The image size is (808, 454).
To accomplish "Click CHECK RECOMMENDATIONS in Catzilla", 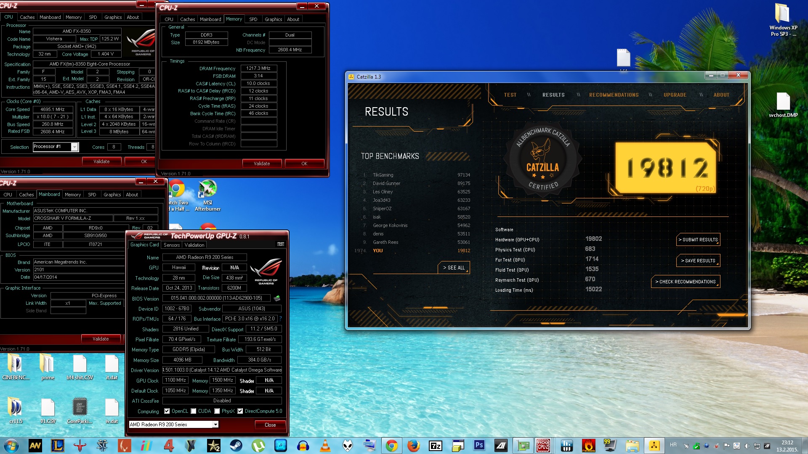I will [686, 282].
